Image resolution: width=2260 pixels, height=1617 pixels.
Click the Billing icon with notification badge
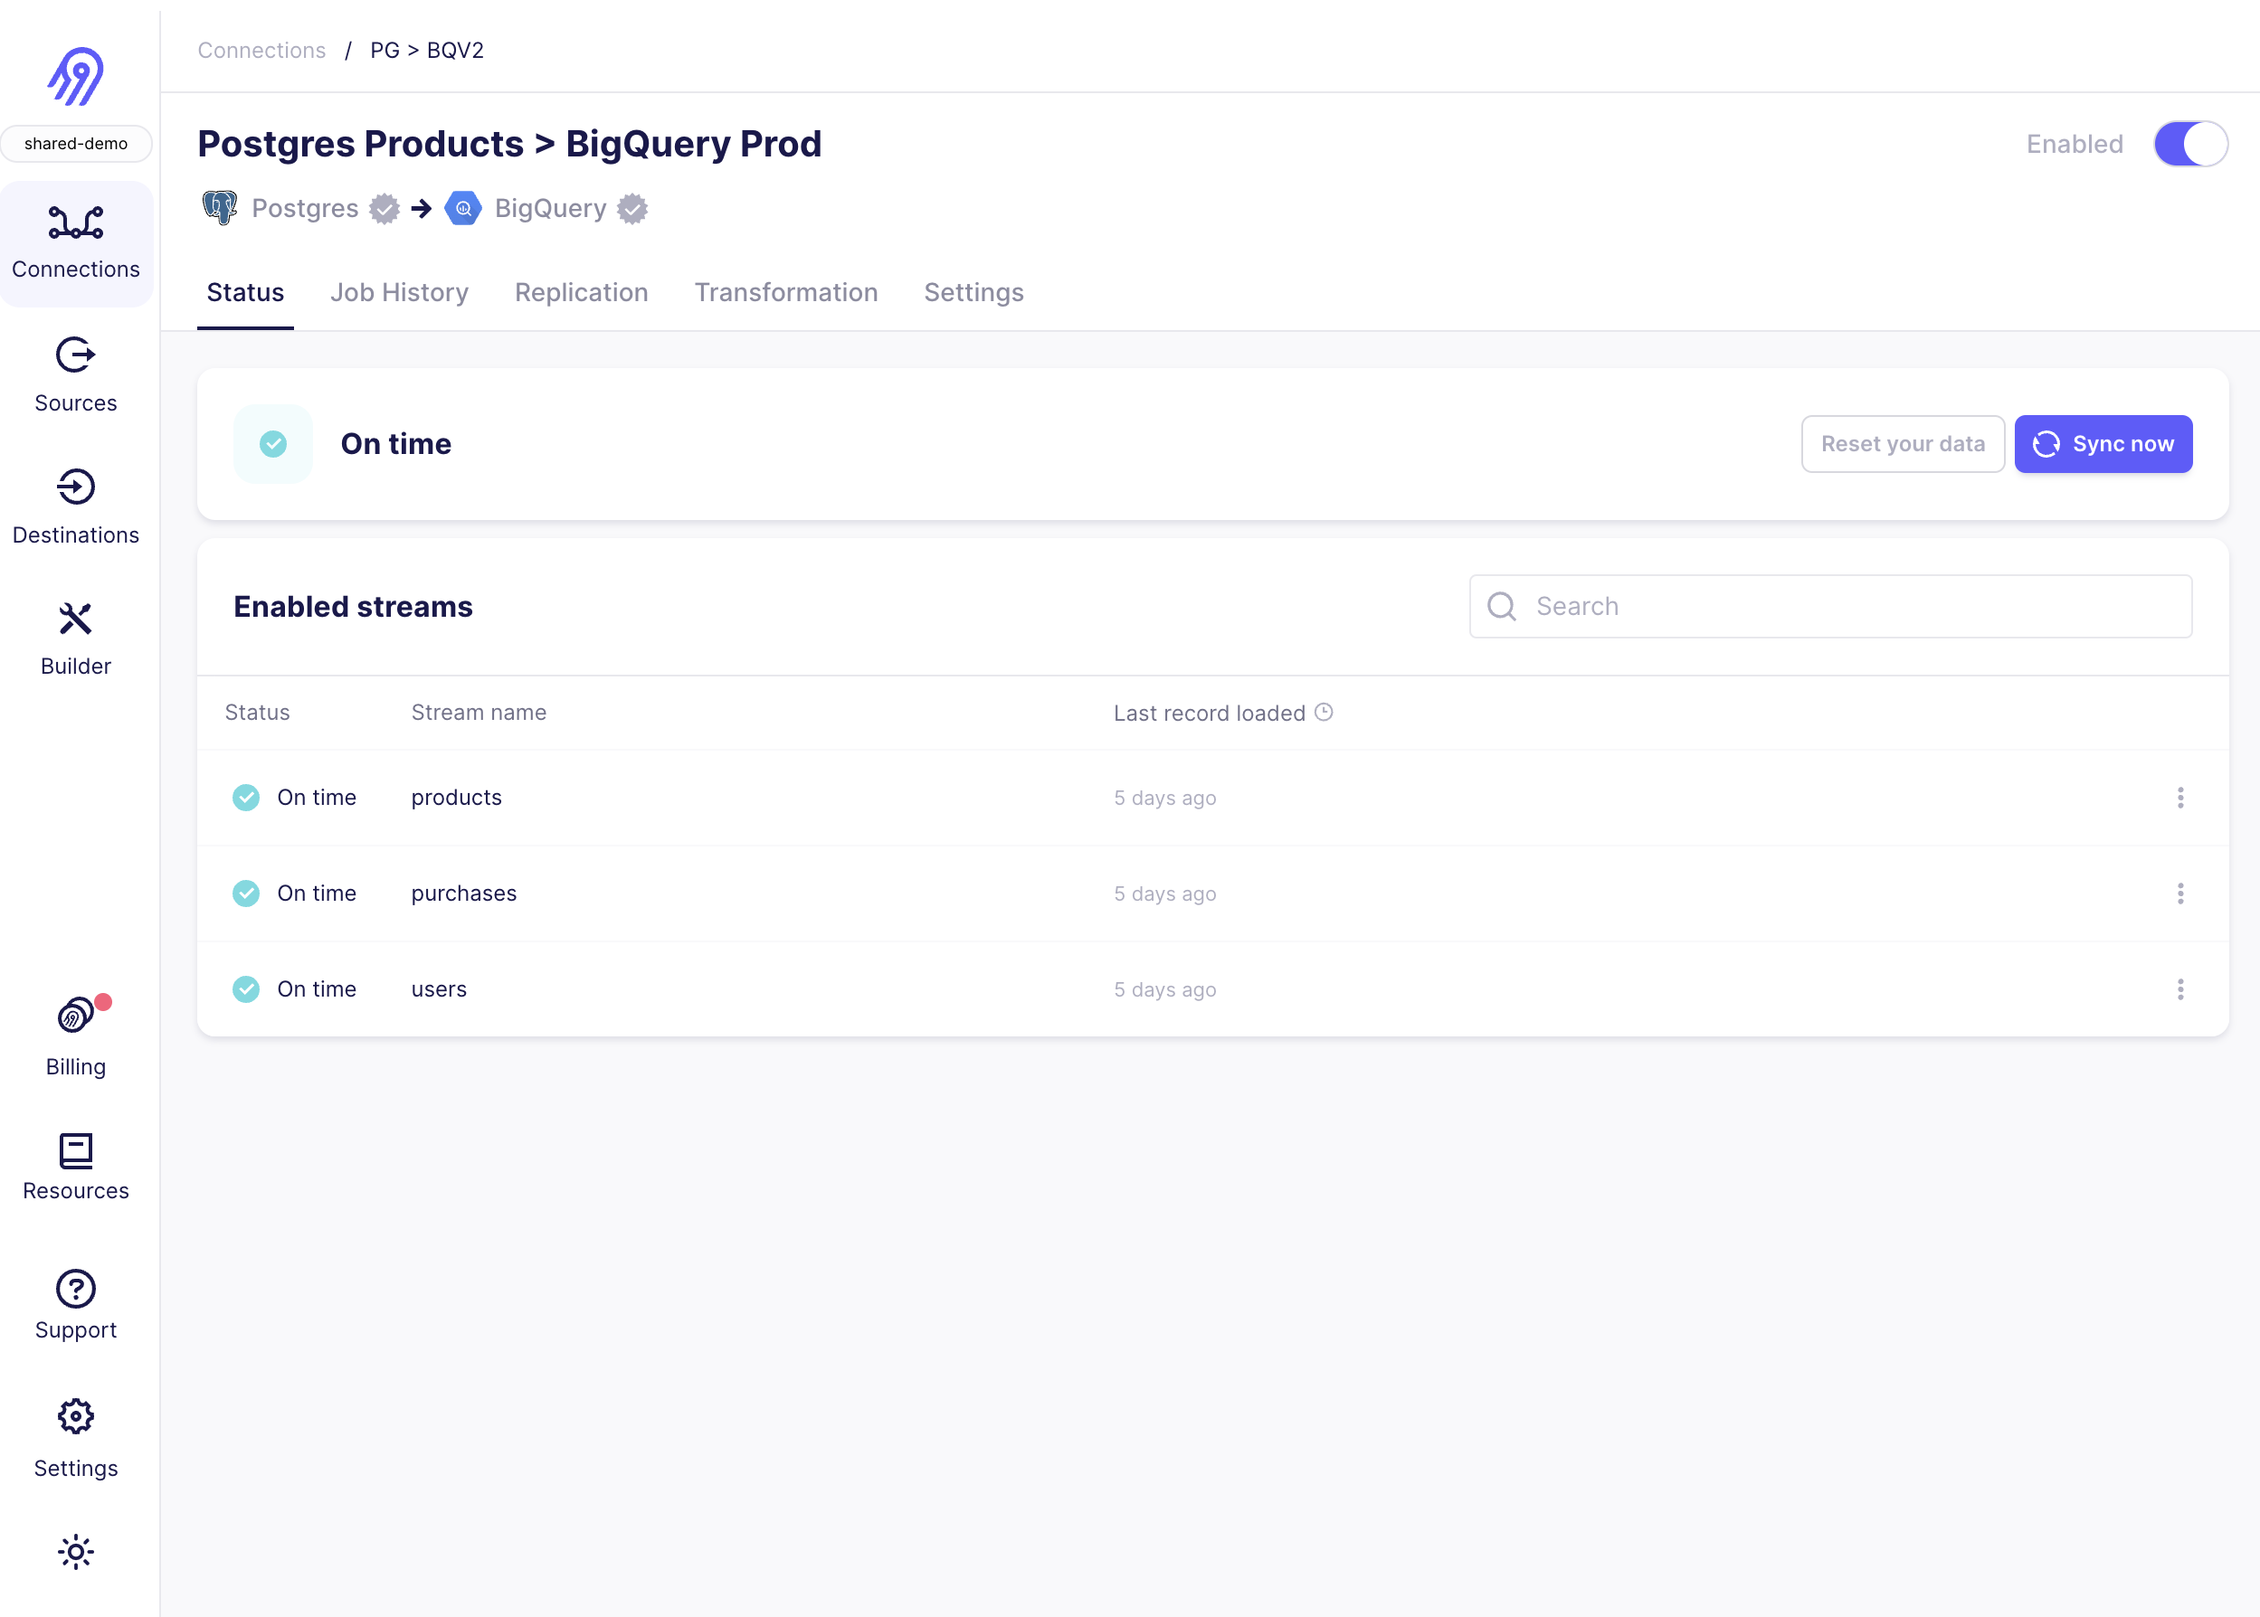75,1017
